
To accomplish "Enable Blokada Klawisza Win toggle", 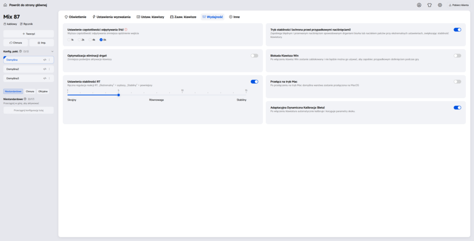I will point(457,55).
